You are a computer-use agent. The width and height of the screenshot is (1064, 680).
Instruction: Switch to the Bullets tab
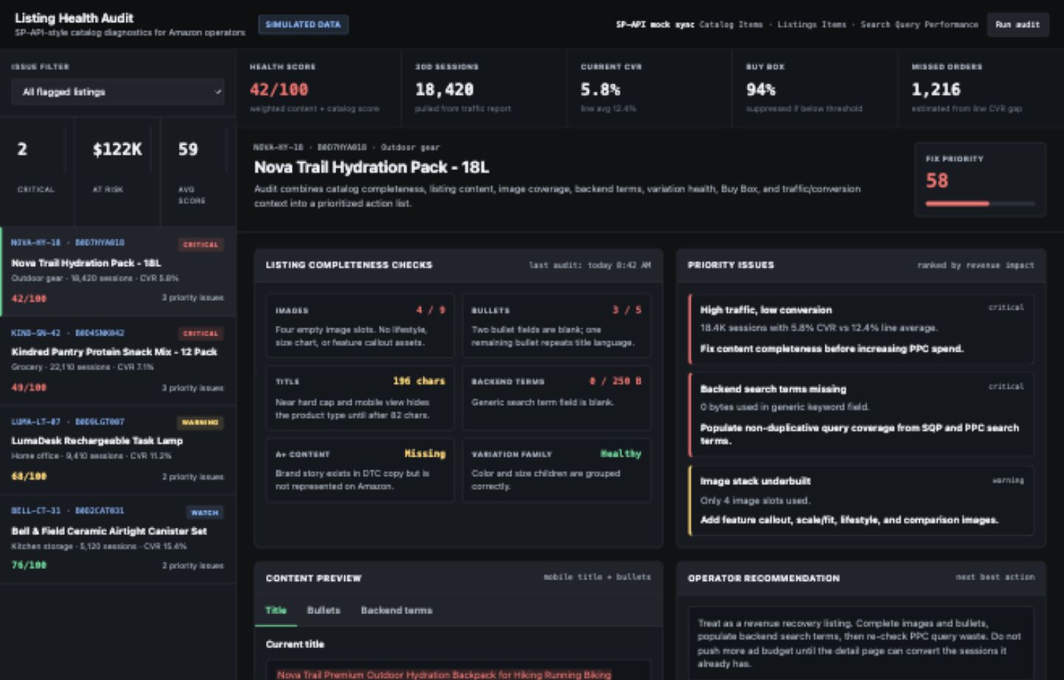[x=324, y=610]
